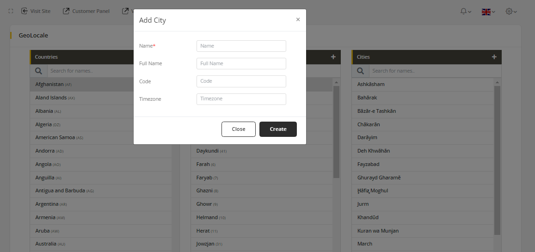Click into the Code field

(241, 81)
